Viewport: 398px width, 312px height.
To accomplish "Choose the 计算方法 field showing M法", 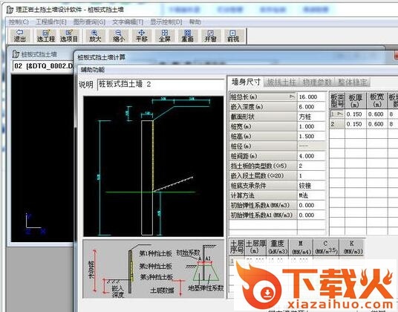I will click(x=311, y=195).
